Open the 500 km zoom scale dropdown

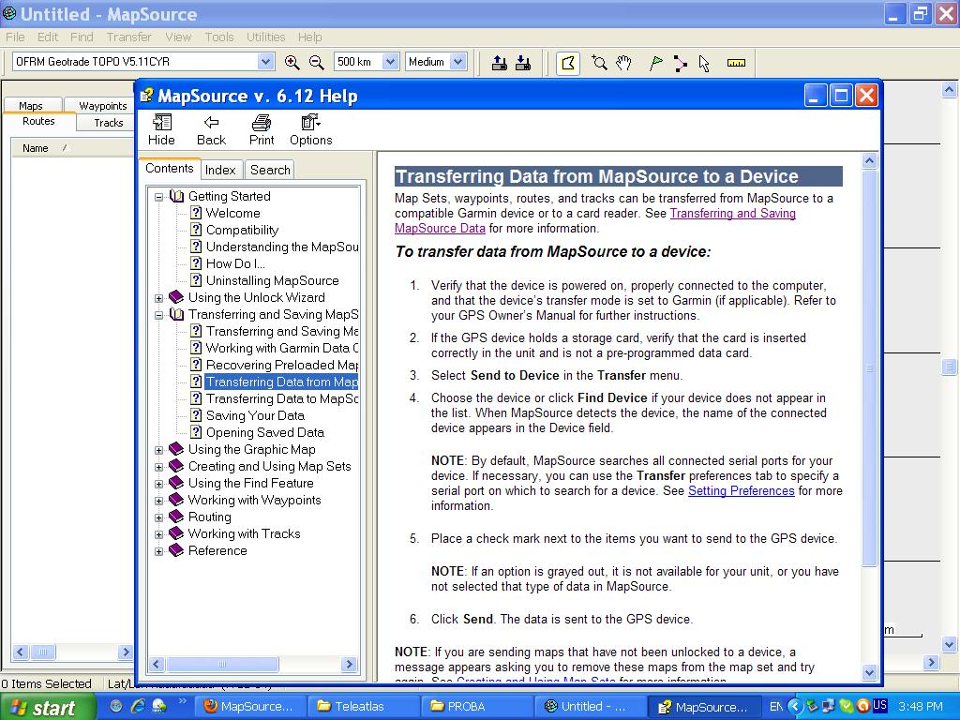(390, 62)
